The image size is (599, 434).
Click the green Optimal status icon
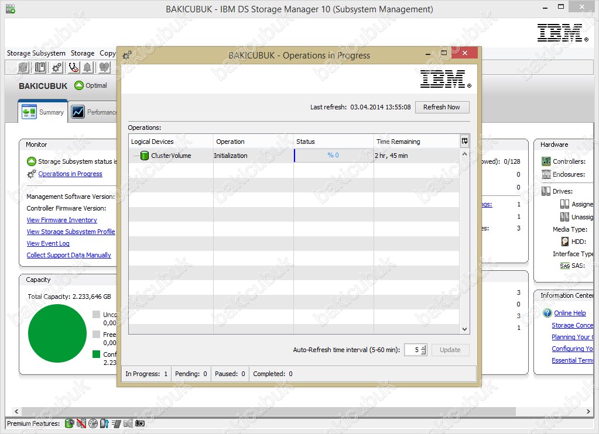(79, 85)
